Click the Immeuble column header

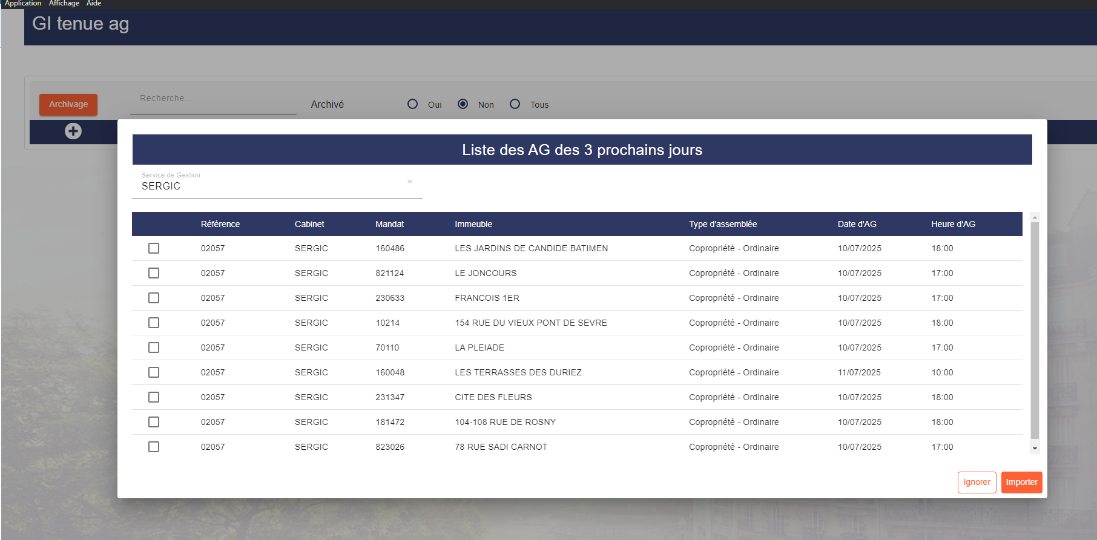473,224
